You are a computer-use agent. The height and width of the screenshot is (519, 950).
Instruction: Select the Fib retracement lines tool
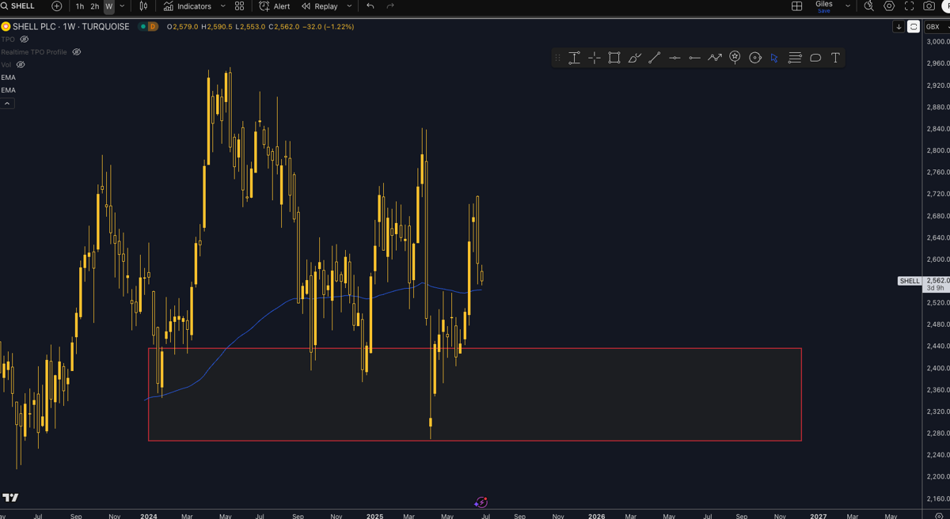click(x=795, y=58)
